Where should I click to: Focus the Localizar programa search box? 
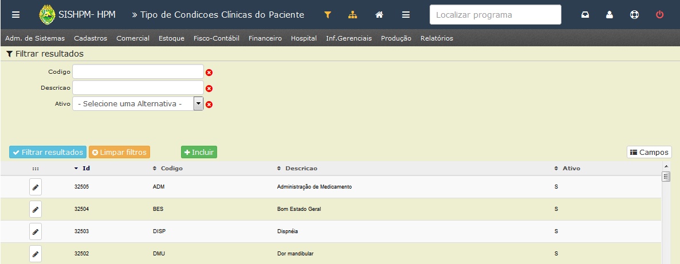point(496,15)
